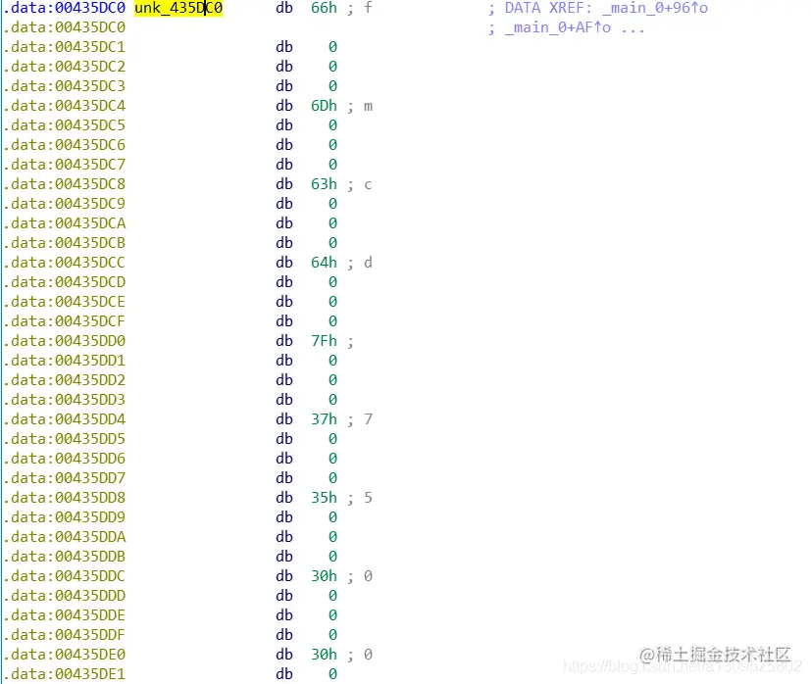
Task: Click the address .data:00435DCD
Action: click(64, 282)
